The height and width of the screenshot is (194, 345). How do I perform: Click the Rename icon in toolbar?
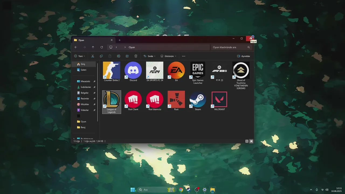[119, 56]
